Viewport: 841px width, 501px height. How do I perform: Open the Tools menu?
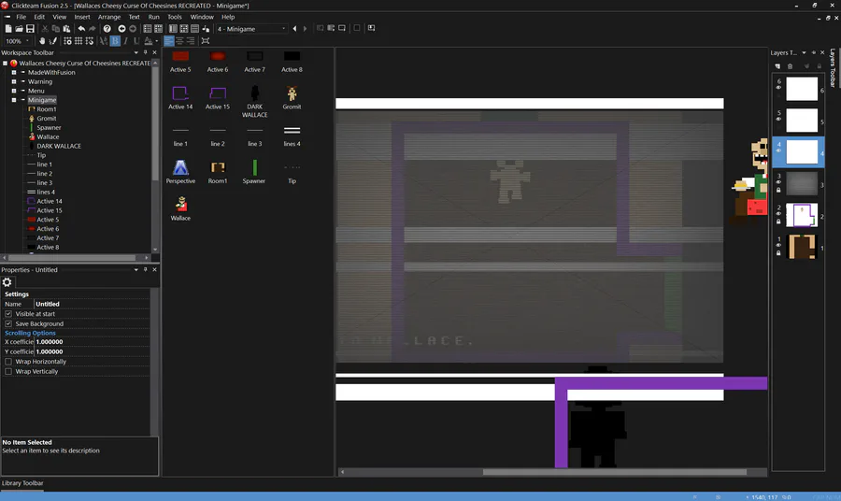pyautogui.click(x=175, y=17)
